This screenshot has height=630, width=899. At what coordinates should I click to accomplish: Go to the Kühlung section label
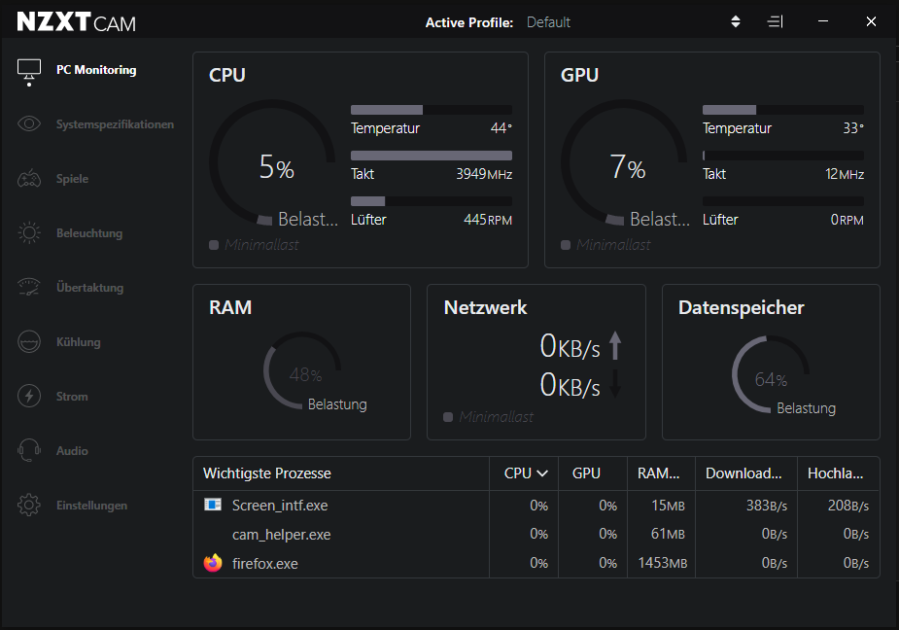(x=78, y=342)
